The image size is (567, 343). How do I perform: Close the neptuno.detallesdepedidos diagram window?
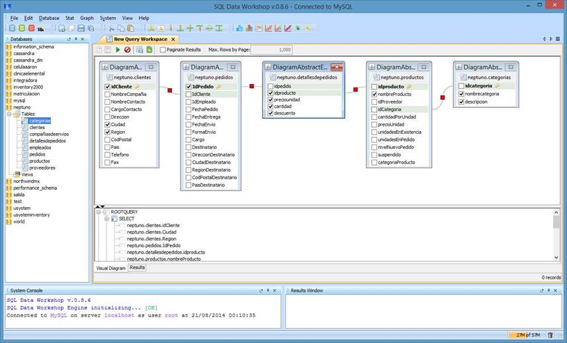[336, 67]
